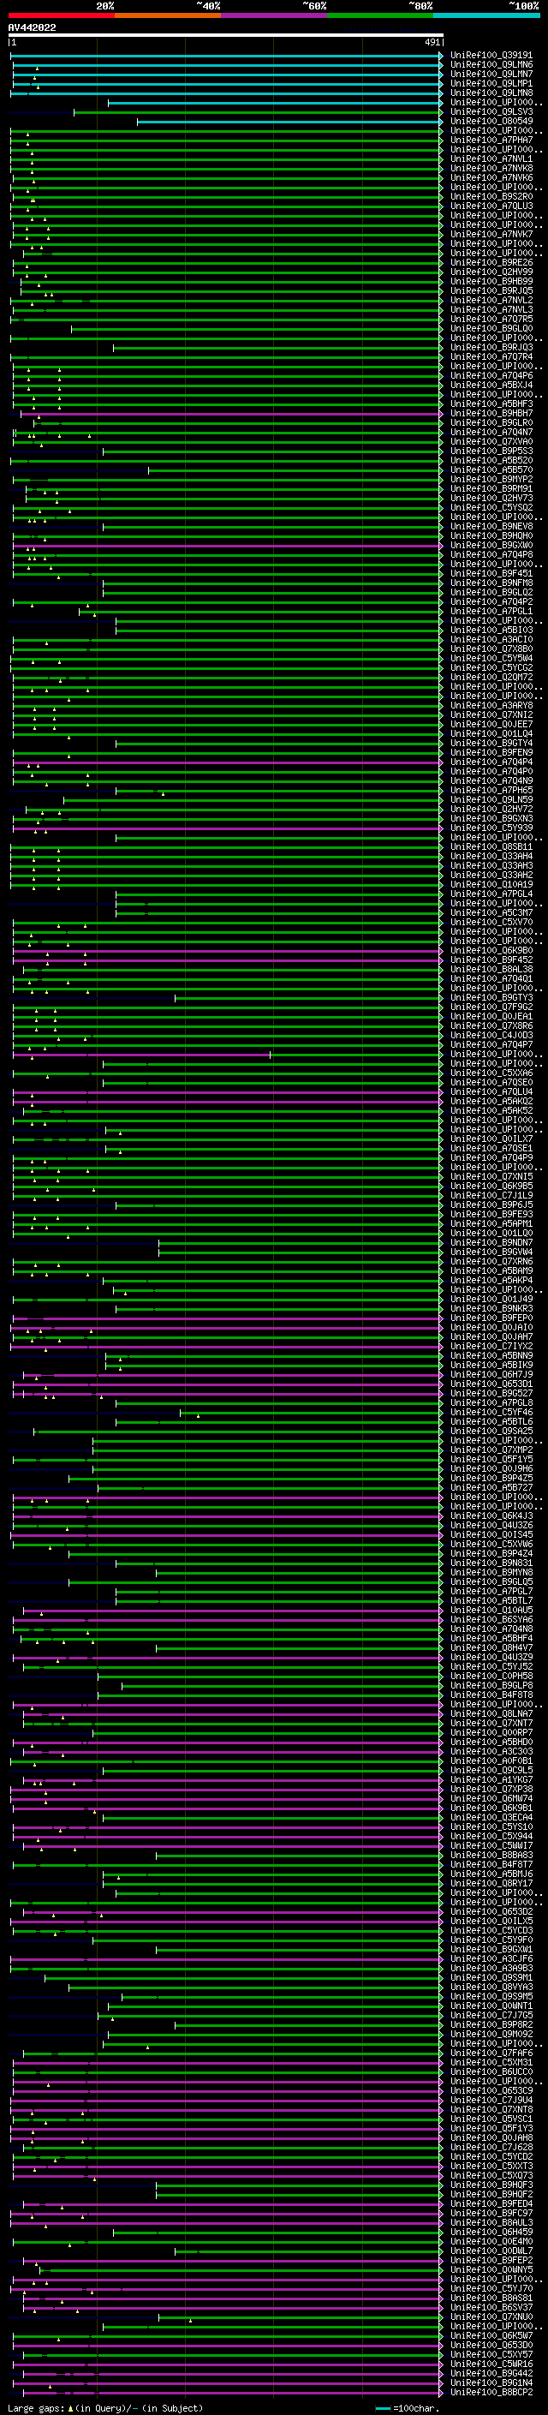This screenshot has height=2415, width=548.
Task: Select hit label UniRef100_Q6K9B0
Action: (491, 951)
